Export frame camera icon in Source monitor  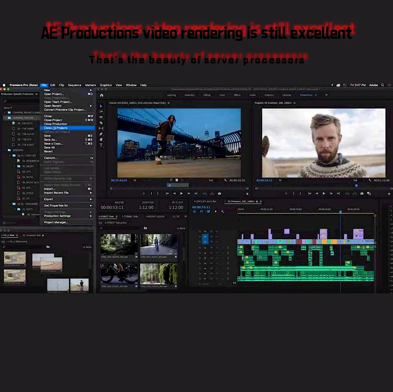point(220,194)
